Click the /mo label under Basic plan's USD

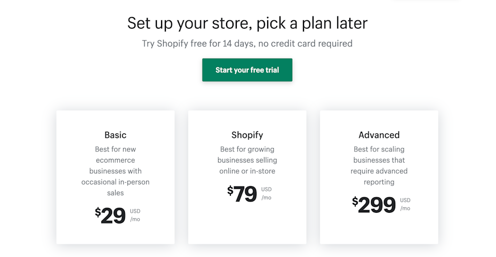click(135, 219)
